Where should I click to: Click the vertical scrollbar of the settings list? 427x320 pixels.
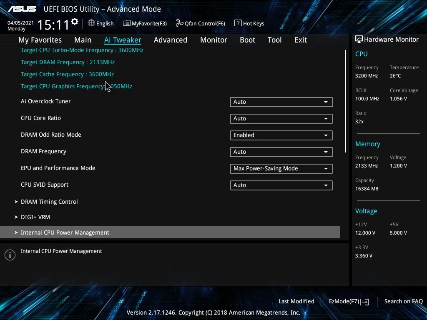coord(345,101)
